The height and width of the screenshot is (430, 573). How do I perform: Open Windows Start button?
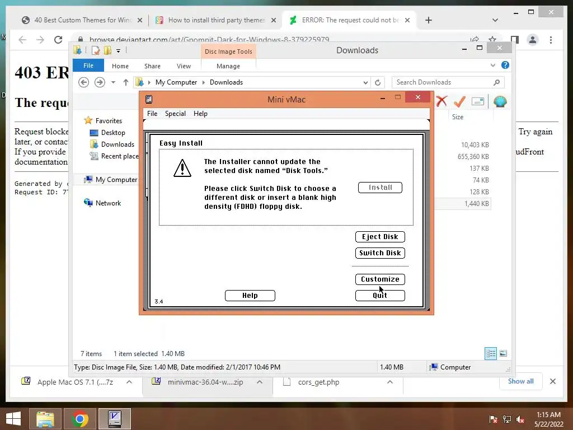13,419
